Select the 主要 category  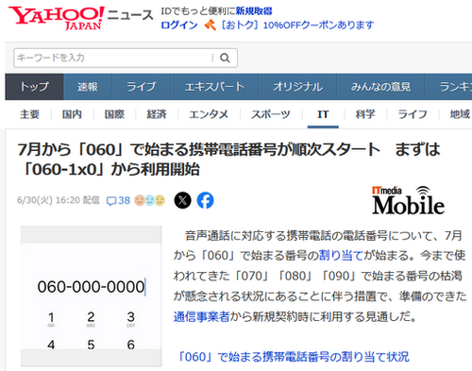pyautogui.click(x=29, y=114)
